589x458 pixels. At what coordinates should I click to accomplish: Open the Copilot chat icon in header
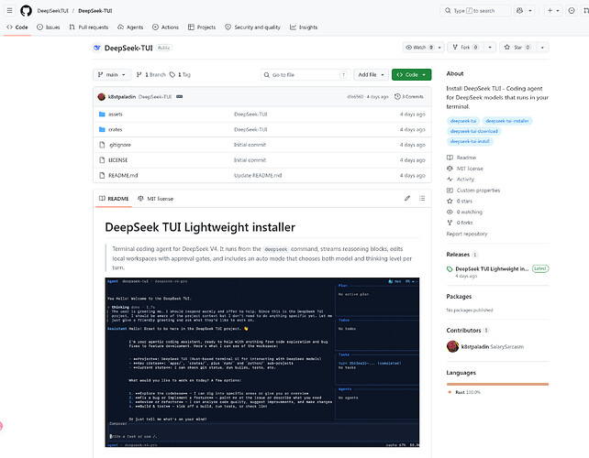pyautogui.click(x=520, y=10)
